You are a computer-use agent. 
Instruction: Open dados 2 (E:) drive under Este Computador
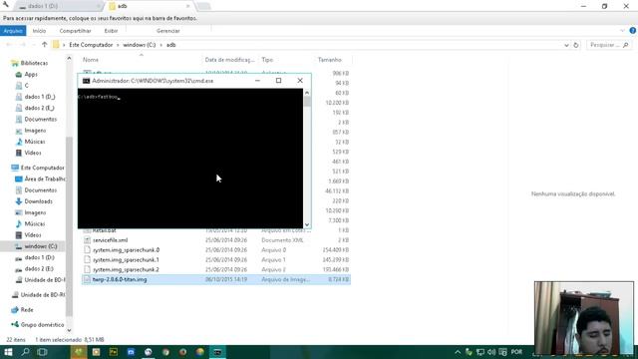tap(39, 268)
